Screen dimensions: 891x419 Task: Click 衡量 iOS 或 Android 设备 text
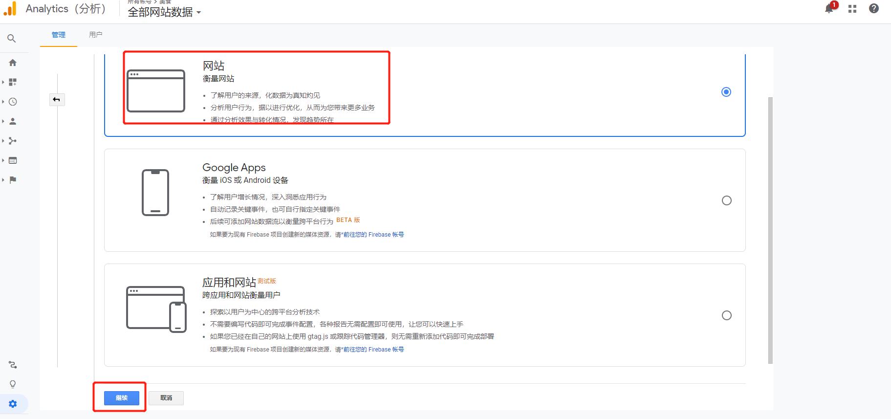245,180
